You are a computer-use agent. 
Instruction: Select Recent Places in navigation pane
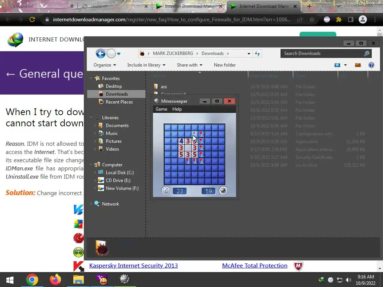(x=119, y=102)
